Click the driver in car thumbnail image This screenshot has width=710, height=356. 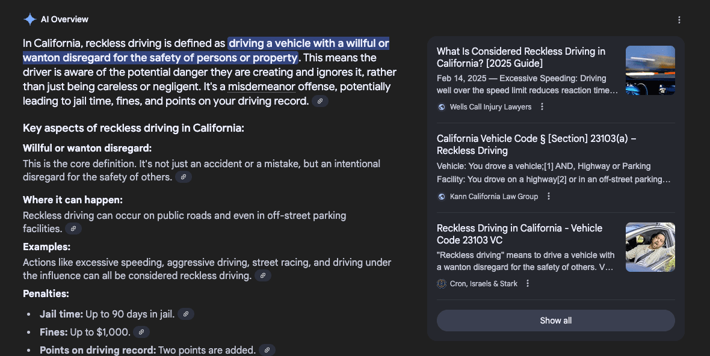click(650, 247)
